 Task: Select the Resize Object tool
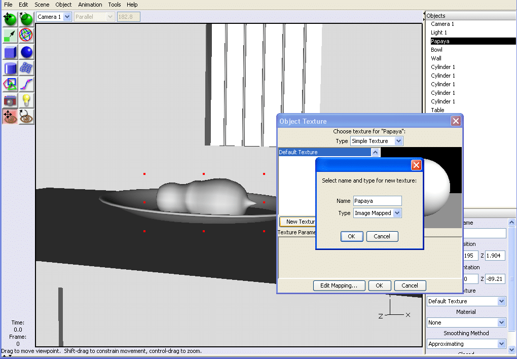pos(10,35)
